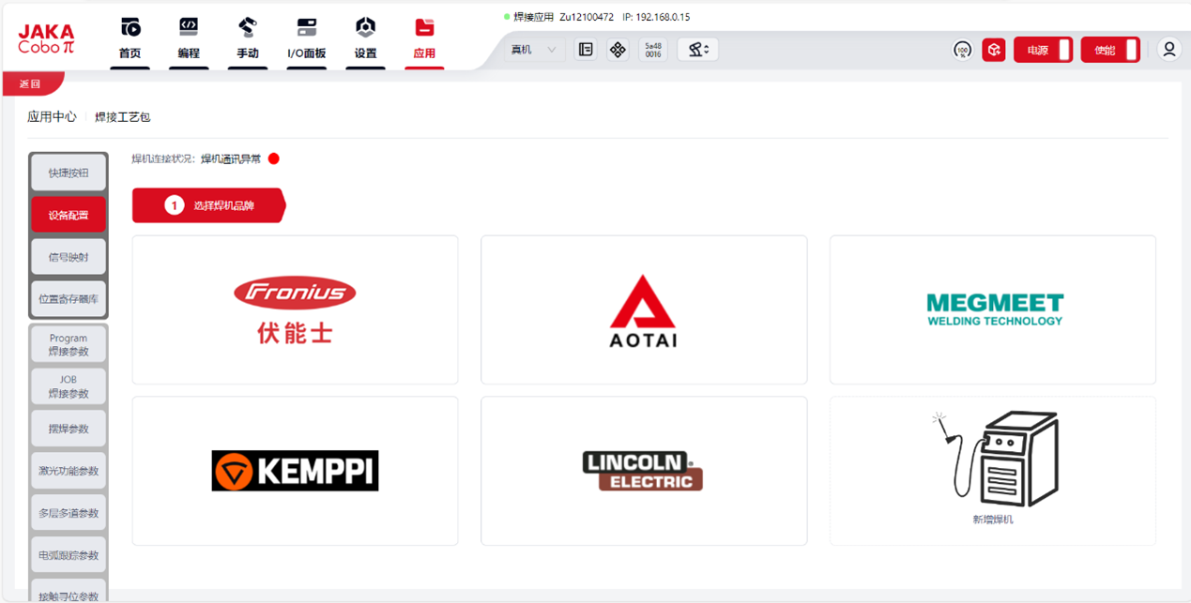
Task: Toggle the 电源 power switch
Action: point(1043,50)
